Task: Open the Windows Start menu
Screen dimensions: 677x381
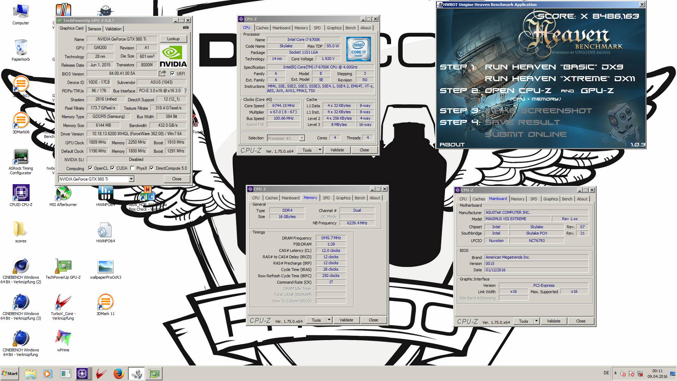Action: 10,374
